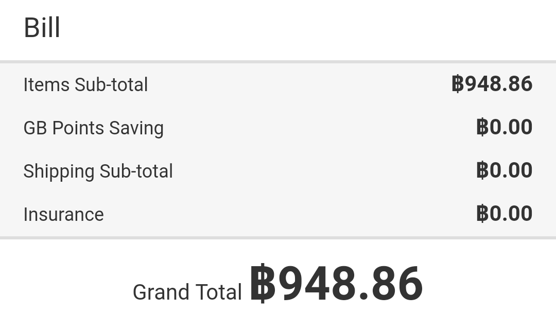Click the divider line below Bill heading
556x330 pixels.
click(x=278, y=62)
